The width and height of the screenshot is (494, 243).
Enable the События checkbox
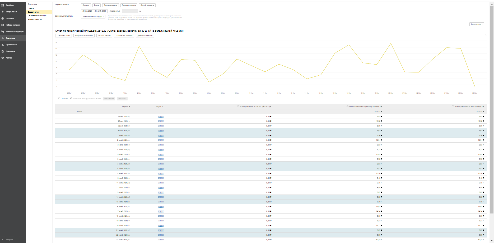pos(59,99)
